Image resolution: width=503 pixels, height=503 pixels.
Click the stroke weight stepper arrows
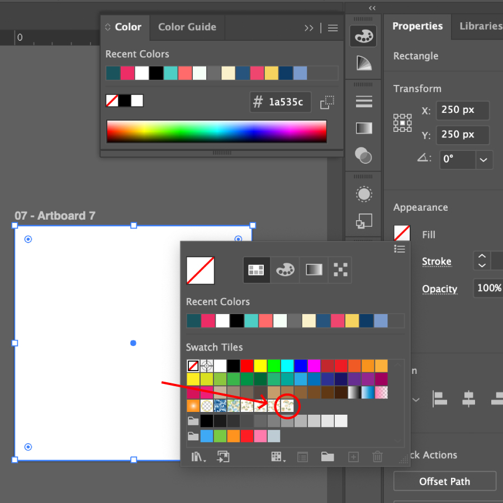[x=482, y=261]
